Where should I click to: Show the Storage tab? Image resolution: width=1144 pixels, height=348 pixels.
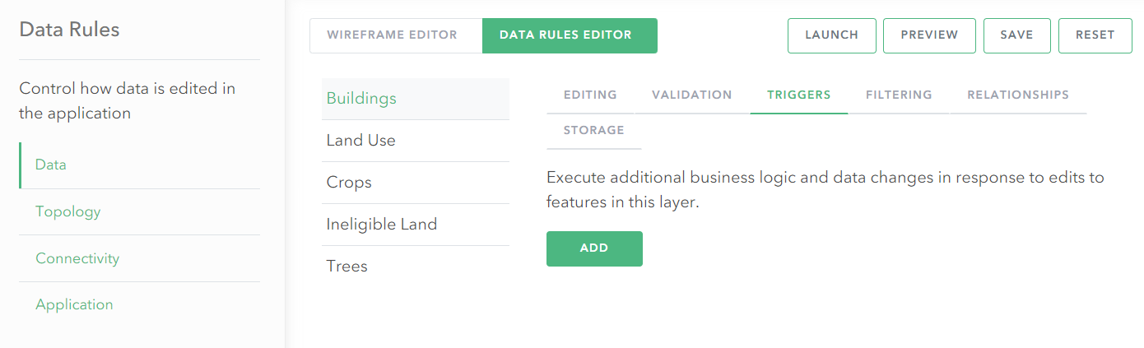[594, 131]
